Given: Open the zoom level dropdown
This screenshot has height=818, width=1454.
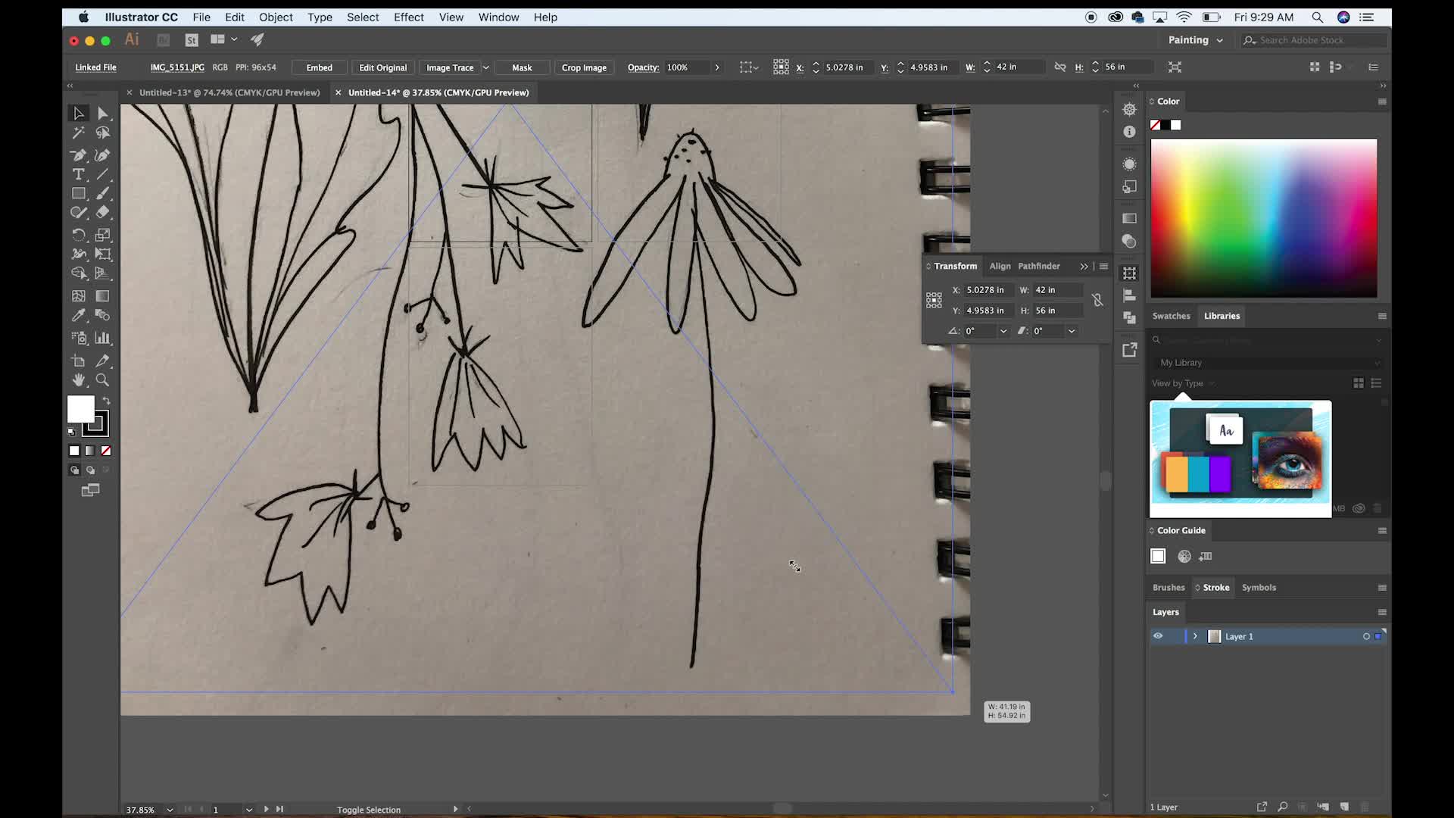Looking at the screenshot, I should pos(170,810).
